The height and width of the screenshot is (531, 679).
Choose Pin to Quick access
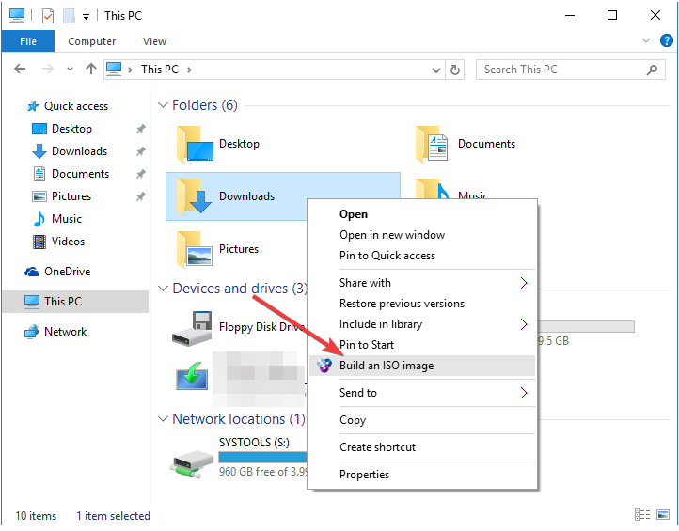(x=387, y=256)
